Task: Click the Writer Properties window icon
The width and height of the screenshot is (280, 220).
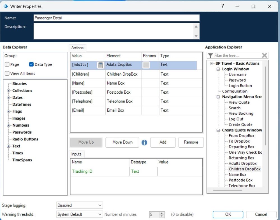Action: pos(6,6)
